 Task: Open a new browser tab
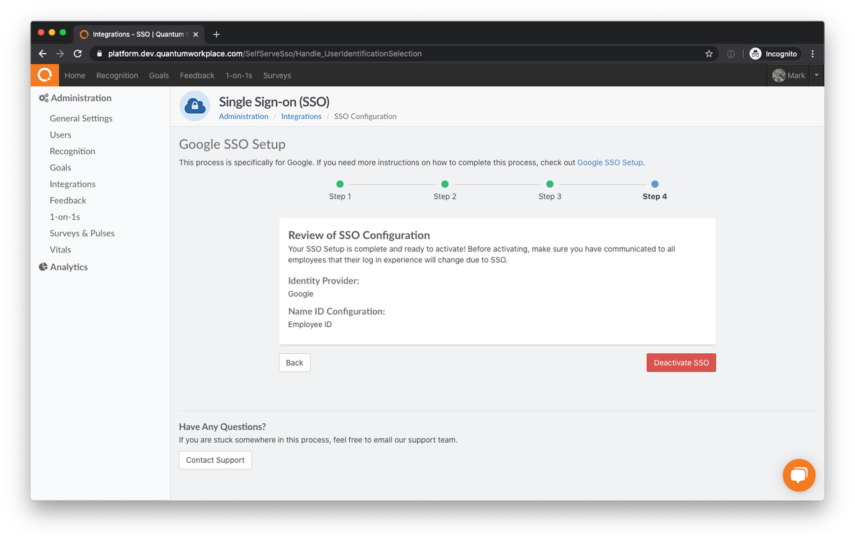coord(216,34)
